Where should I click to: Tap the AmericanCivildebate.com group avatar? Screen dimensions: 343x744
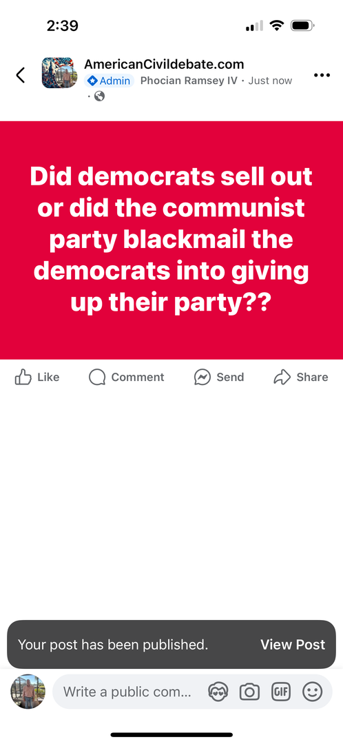pos(57,73)
